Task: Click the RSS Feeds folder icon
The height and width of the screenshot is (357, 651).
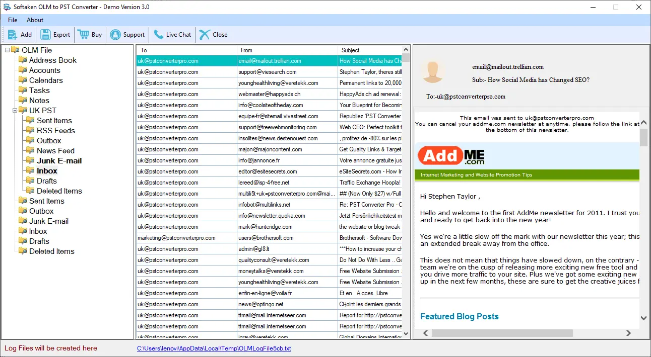Action: click(30, 130)
